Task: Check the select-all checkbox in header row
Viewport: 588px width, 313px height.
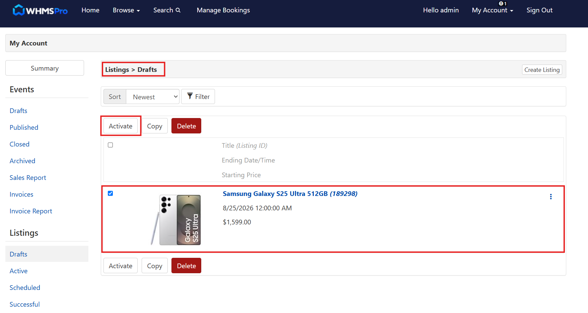Action: pyautogui.click(x=111, y=145)
